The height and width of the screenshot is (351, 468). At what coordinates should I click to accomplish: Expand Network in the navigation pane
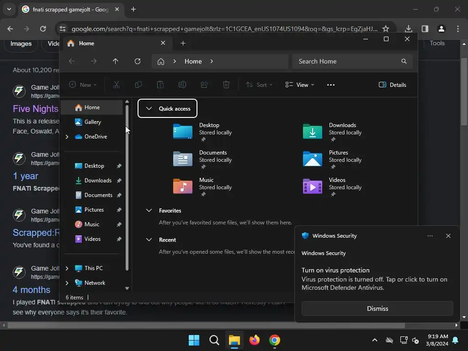(67, 283)
